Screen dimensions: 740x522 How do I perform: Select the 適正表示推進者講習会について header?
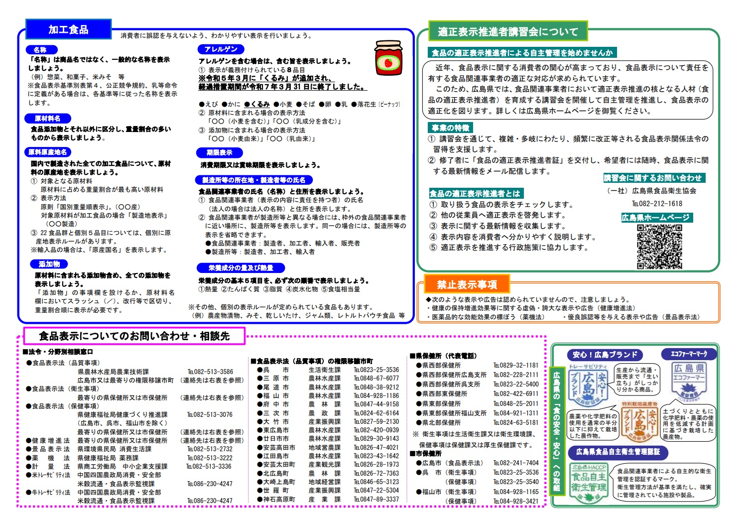tap(508, 31)
